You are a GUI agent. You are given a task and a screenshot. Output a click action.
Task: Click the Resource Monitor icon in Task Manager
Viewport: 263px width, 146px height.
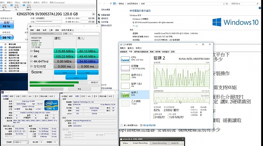coord(141,126)
